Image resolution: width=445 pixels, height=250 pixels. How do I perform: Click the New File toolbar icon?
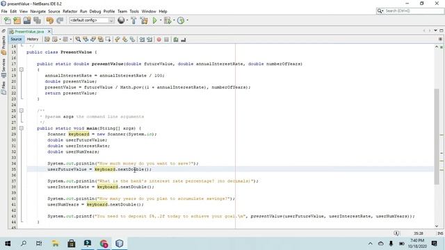tap(8, 20)
